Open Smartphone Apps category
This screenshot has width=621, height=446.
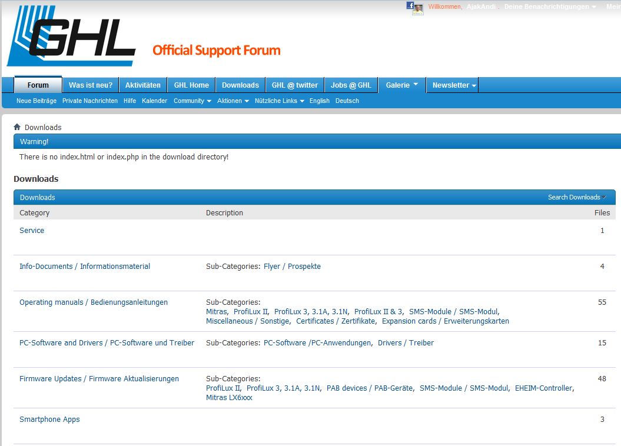(49, 420)
